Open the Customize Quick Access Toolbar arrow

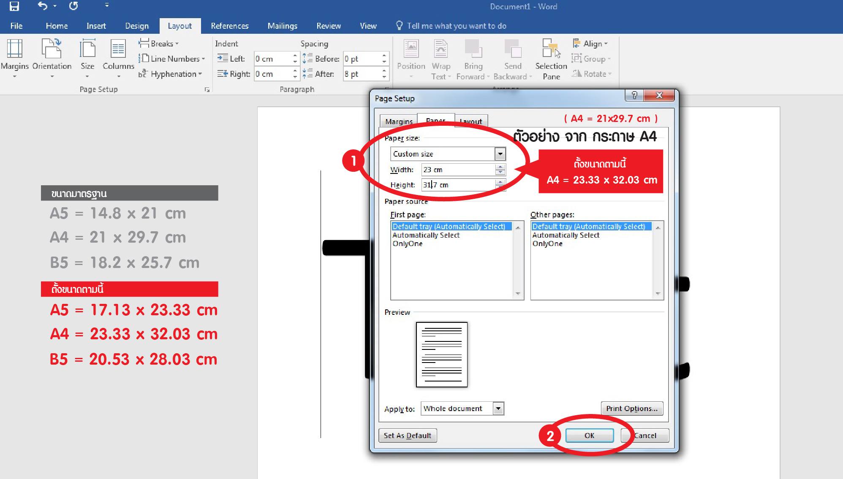tap(107, 6)
